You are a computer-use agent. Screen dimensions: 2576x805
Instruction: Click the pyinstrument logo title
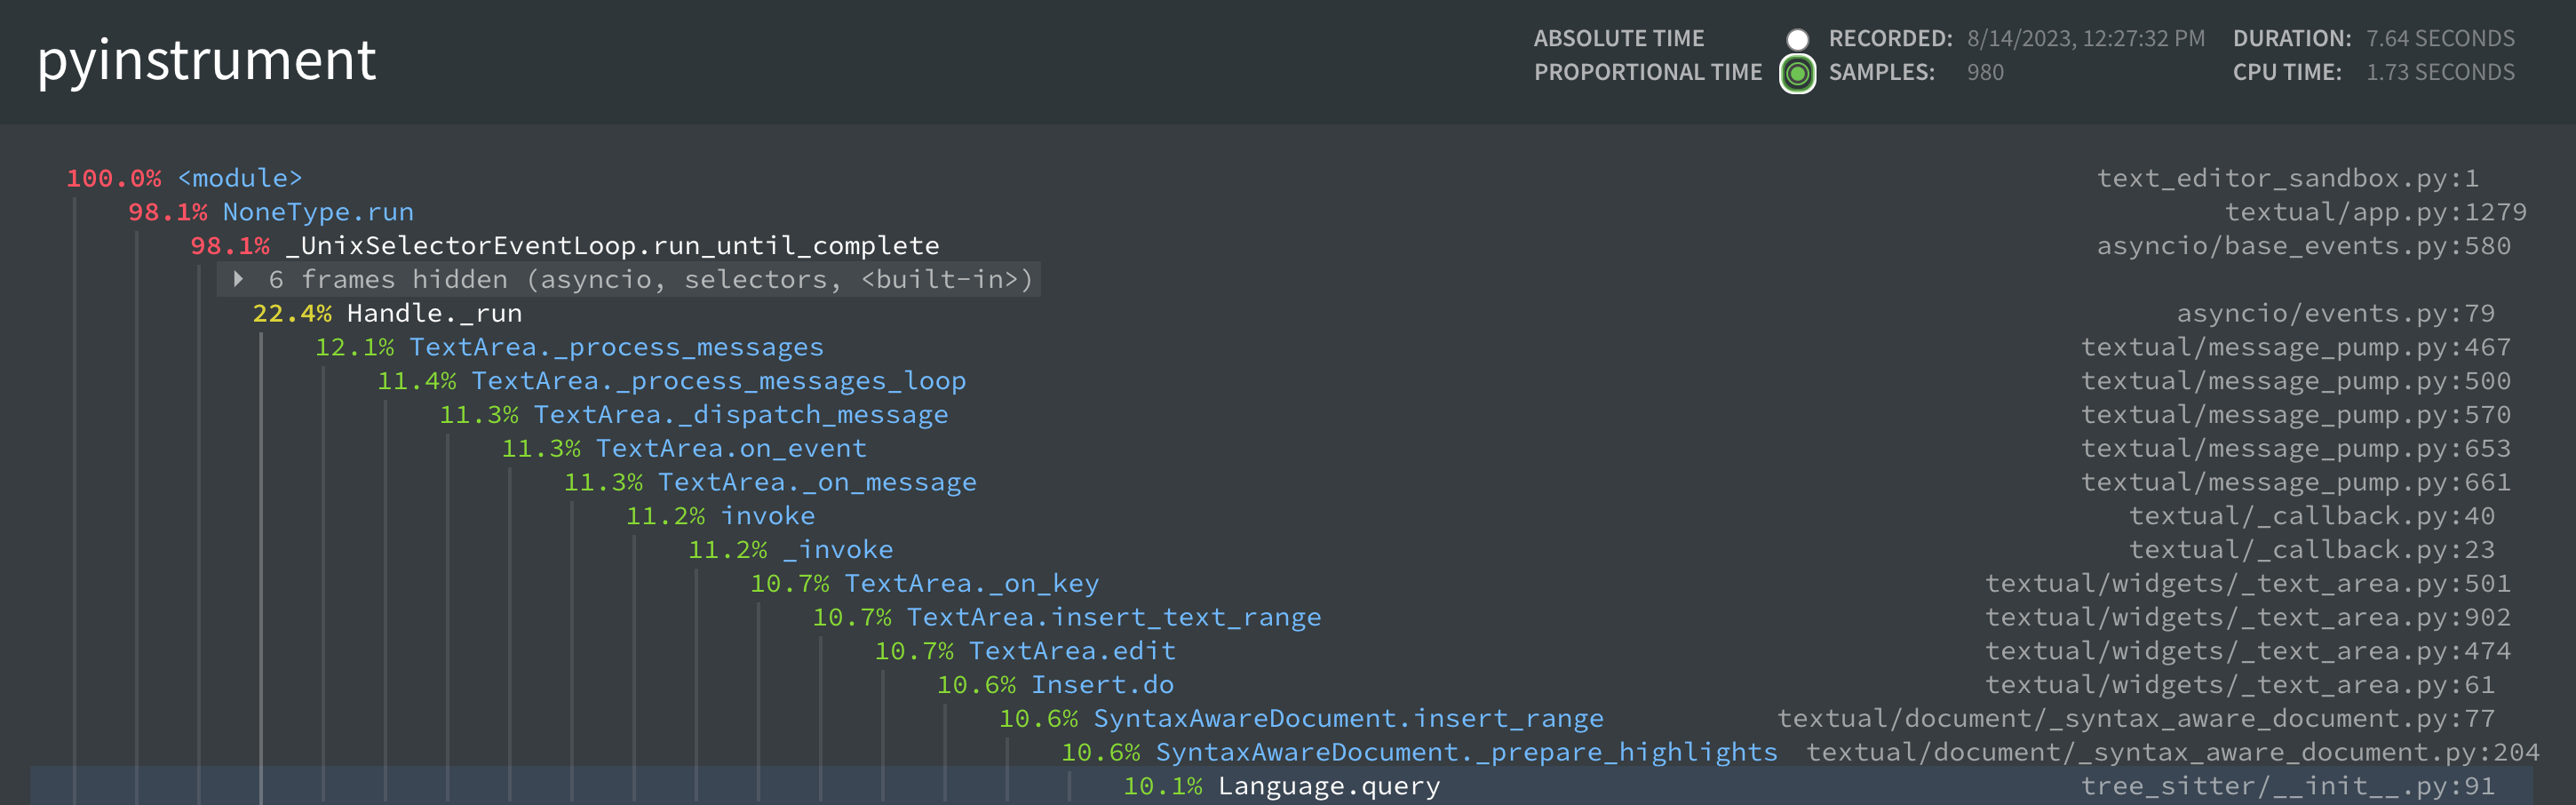click(206, 60)
